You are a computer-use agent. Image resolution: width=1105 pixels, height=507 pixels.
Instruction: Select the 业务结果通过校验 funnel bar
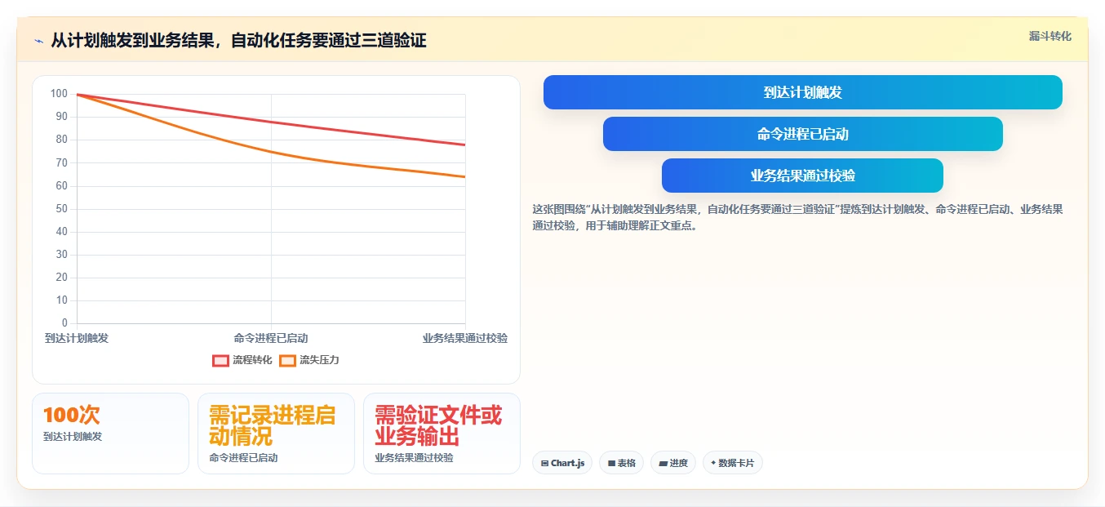point(803,176)
